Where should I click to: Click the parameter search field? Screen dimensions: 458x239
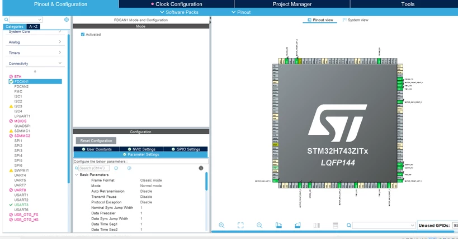point(94,168)
